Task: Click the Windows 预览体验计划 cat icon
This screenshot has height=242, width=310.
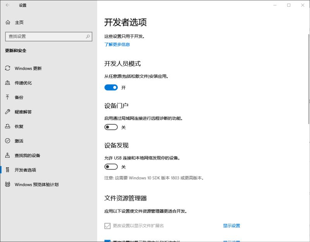Action: pyautogui.click(x=7, y=184)
